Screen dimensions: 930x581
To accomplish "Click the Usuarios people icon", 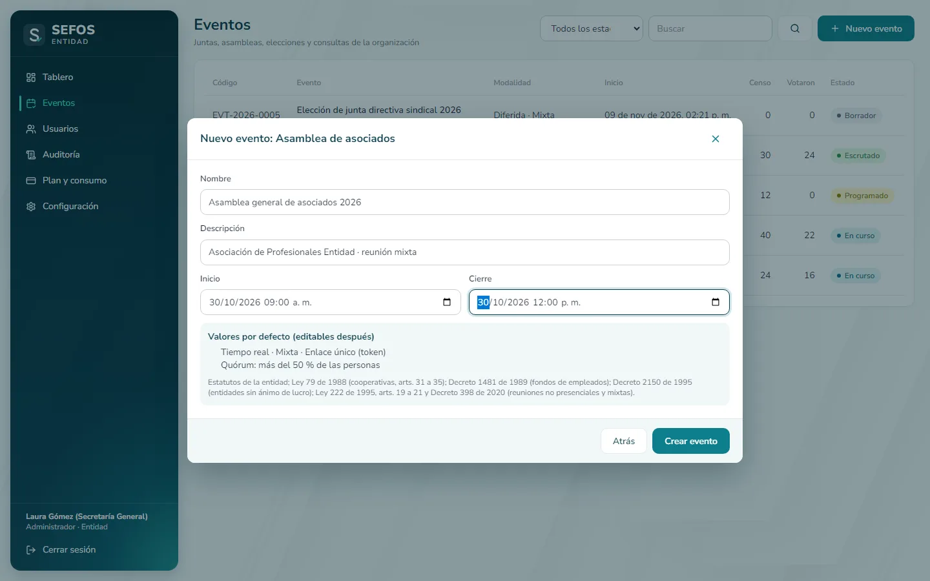I will pos(31,129).
